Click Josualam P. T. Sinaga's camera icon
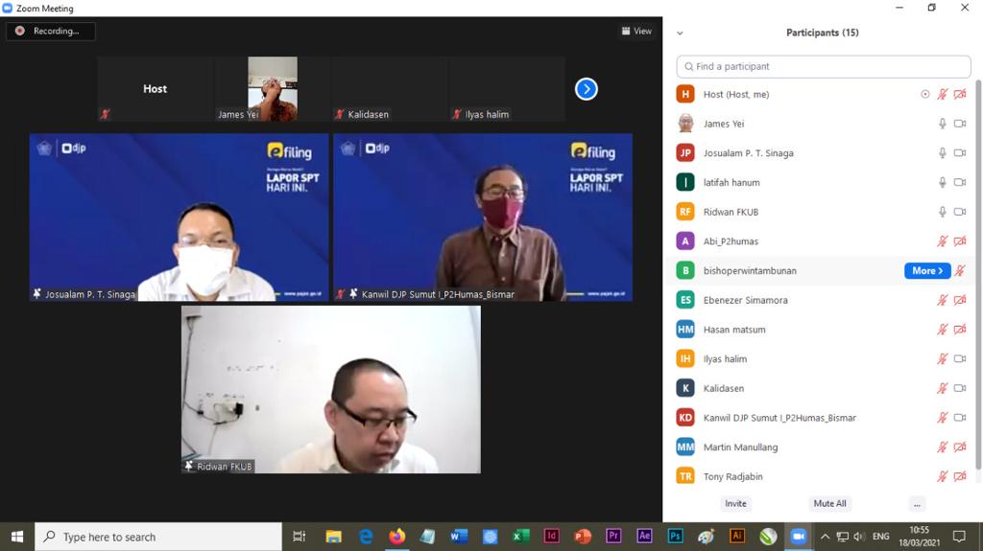 coord(959,153)
